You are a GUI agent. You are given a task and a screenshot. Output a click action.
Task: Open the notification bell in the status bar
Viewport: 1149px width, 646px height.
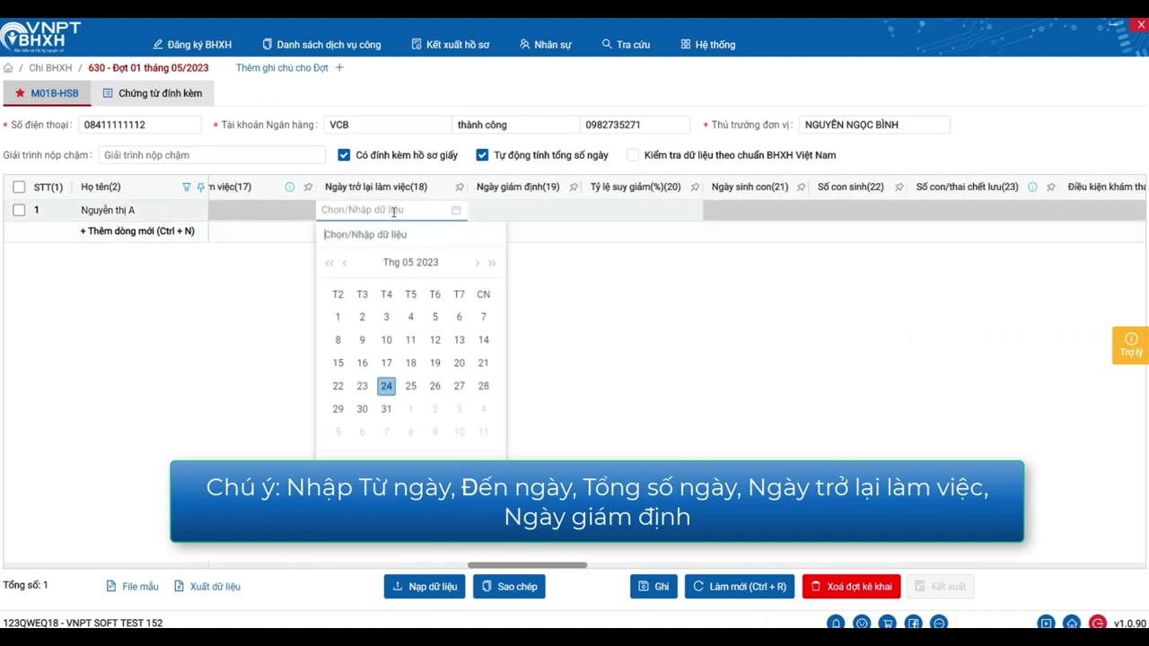pos(836,624)
